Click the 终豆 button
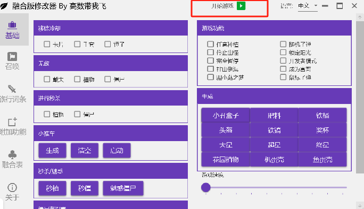The height and width of the screenshot is (209, 364). click(322, 145)
